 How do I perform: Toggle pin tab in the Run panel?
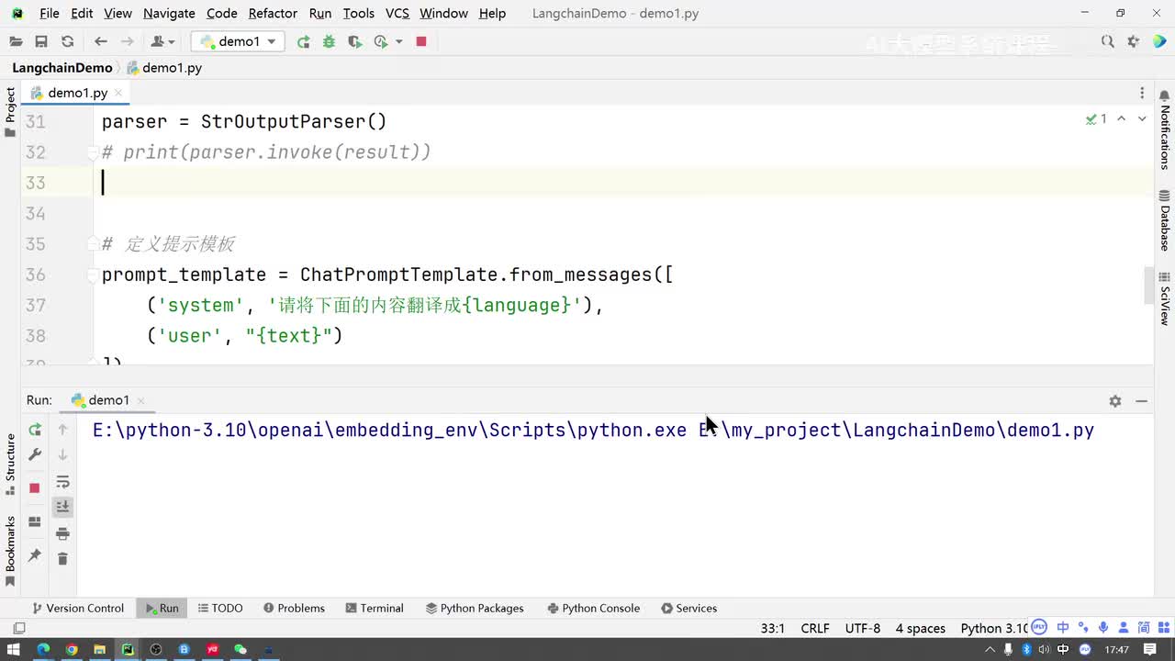[x=35, y=555]
